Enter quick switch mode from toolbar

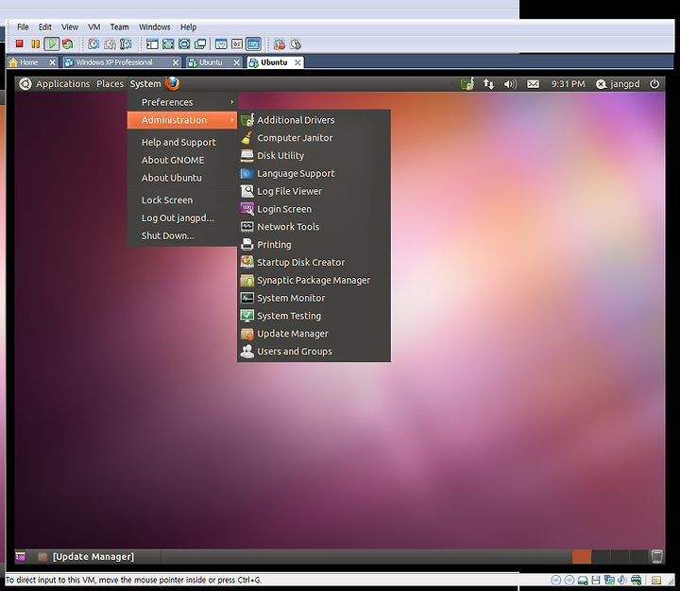click(168, 43)
